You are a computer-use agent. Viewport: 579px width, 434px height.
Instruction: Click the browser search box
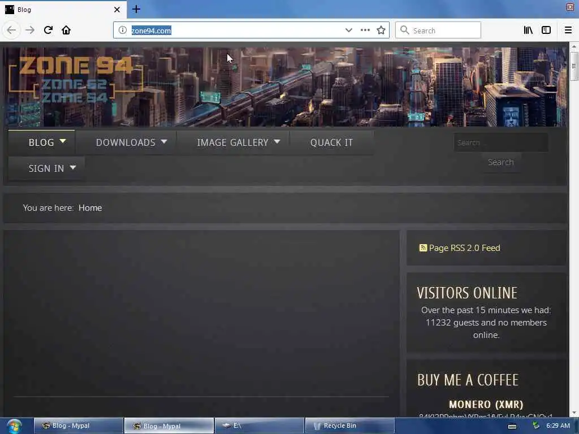point(438,31)
